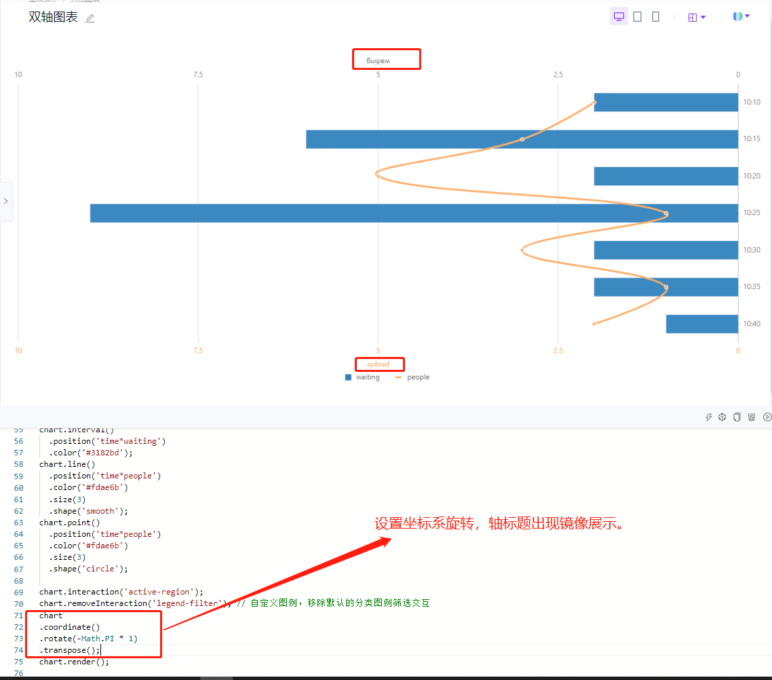Screen dimensions: 772x680
Task: Open code in StackBlitz (lightning icon)
Action: pos(708,417)
